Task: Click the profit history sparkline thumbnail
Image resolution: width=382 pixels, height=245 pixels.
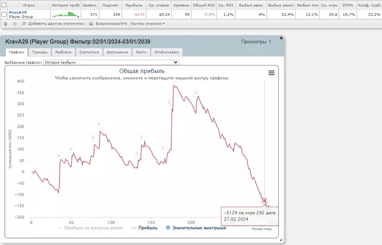Action: tap(66, 15)
